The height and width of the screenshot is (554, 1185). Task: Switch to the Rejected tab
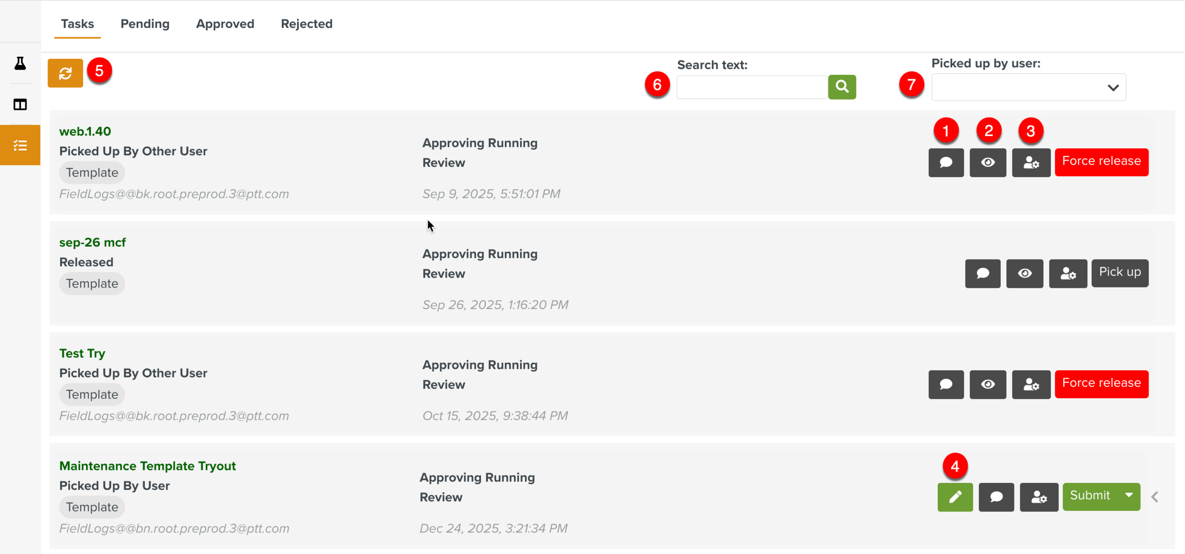point(306,24)
